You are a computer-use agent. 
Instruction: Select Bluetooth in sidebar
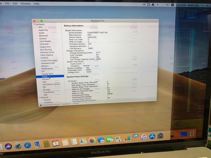click(44, 36)
